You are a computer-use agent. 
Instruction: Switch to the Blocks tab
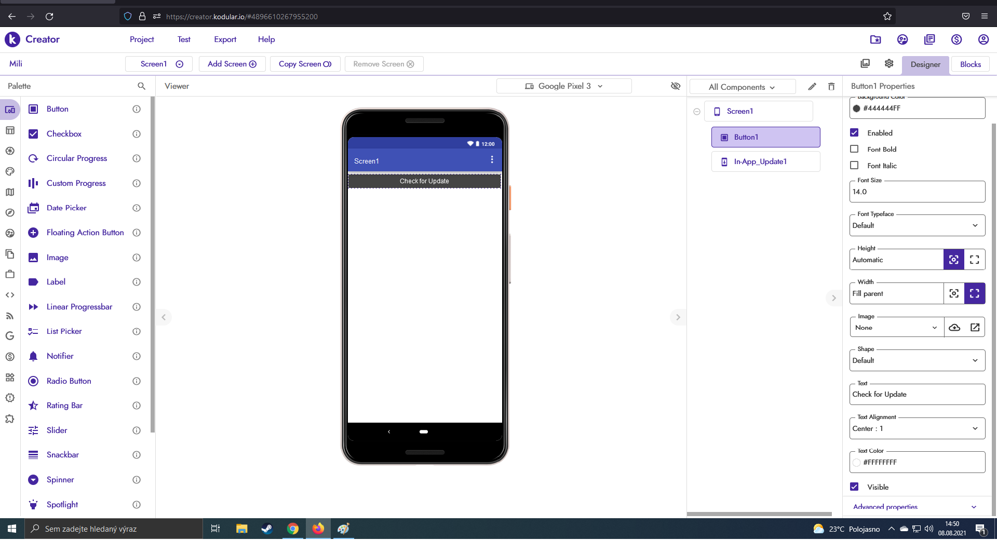(x=970, y=64)
